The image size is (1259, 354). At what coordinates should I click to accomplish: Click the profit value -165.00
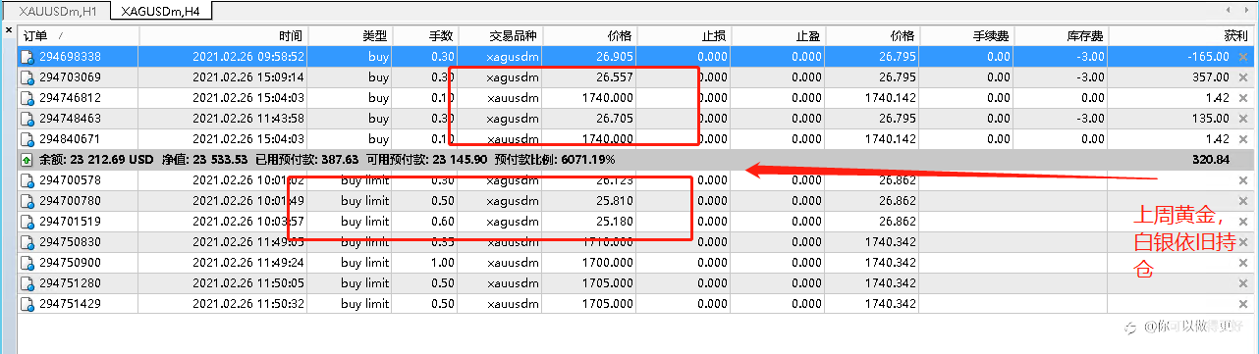coord(1208,57)
